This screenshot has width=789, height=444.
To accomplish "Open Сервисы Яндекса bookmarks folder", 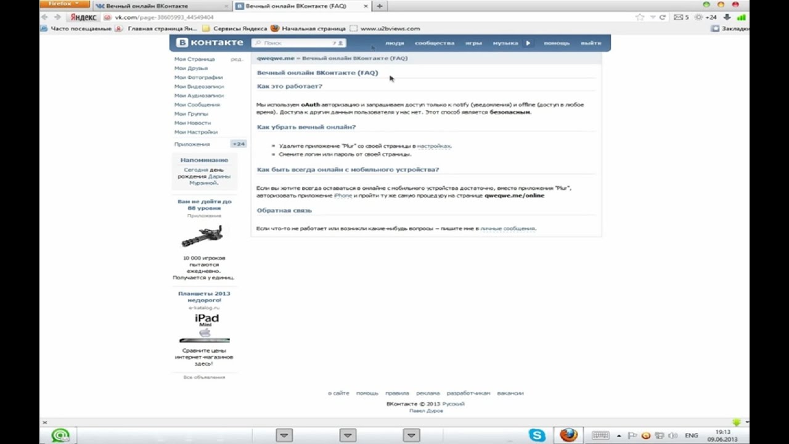I will 235,28.
